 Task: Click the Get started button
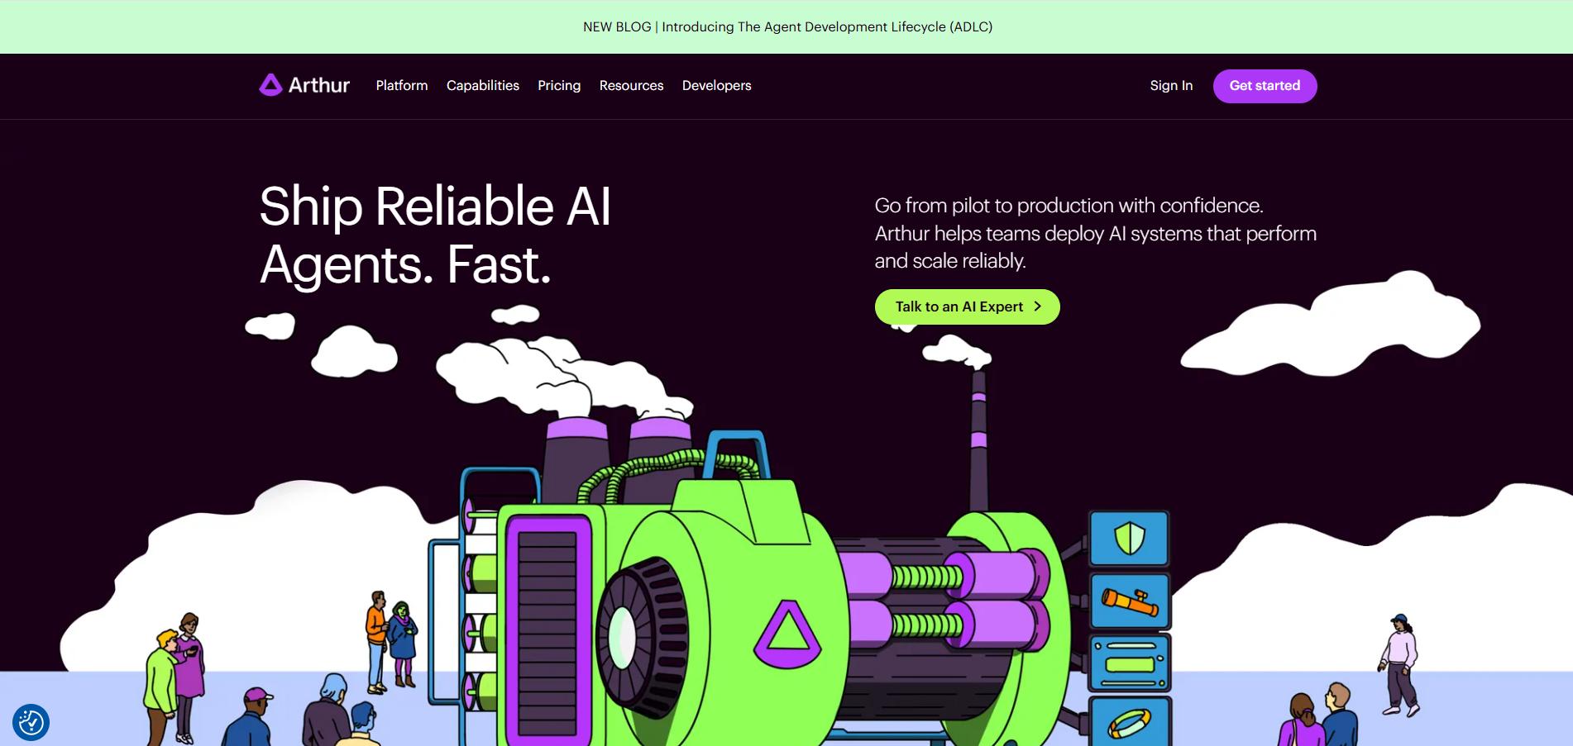tap(1265, 85)
